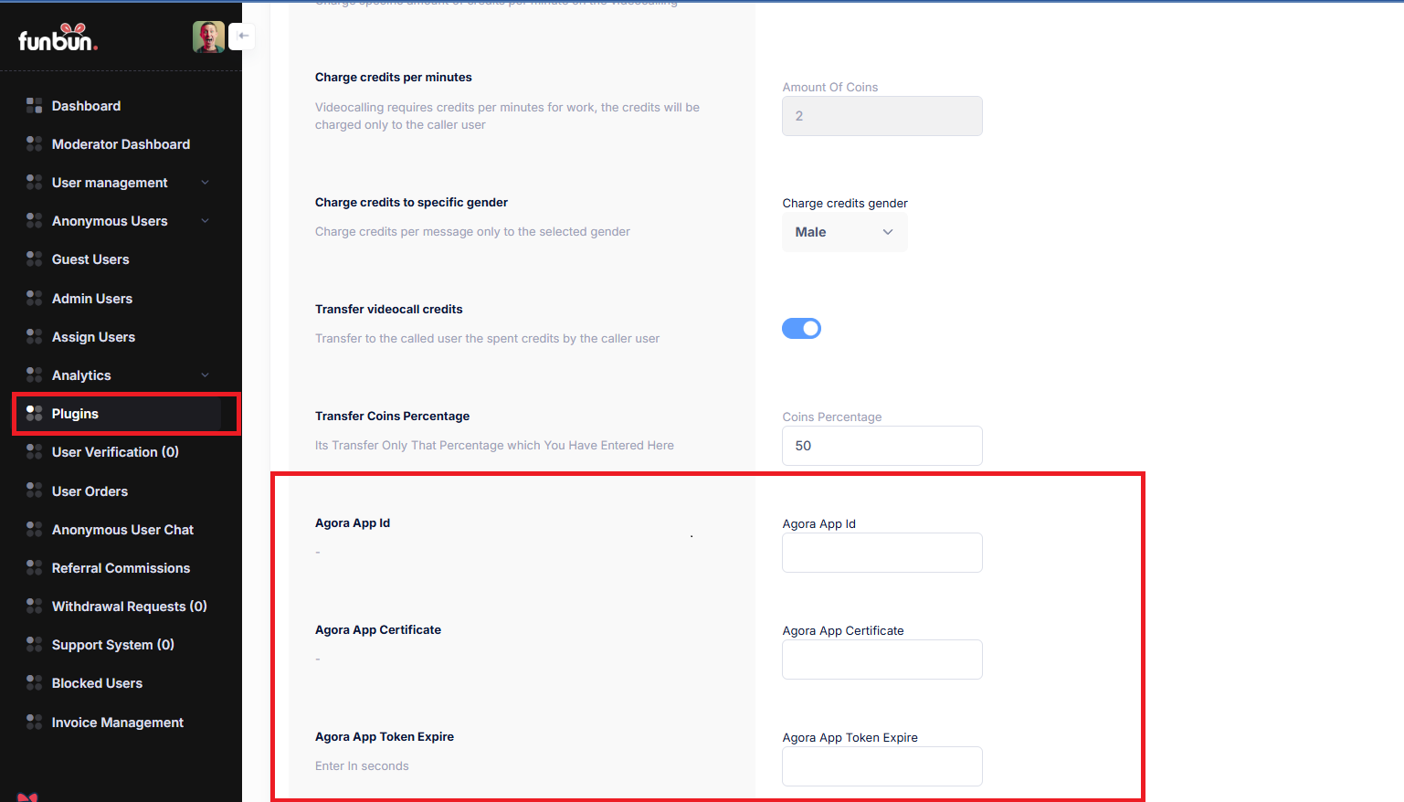Open the Support System (0) link

112,645
